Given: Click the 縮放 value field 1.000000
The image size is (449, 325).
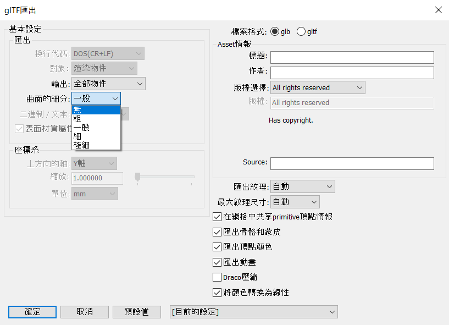Looking at the screenshot, I should [97, 178].
